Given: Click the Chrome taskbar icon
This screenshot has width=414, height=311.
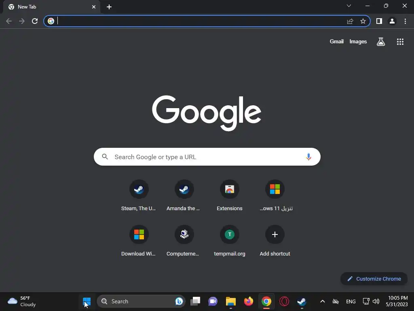Looking at the screenshot, I should [266, 301].
